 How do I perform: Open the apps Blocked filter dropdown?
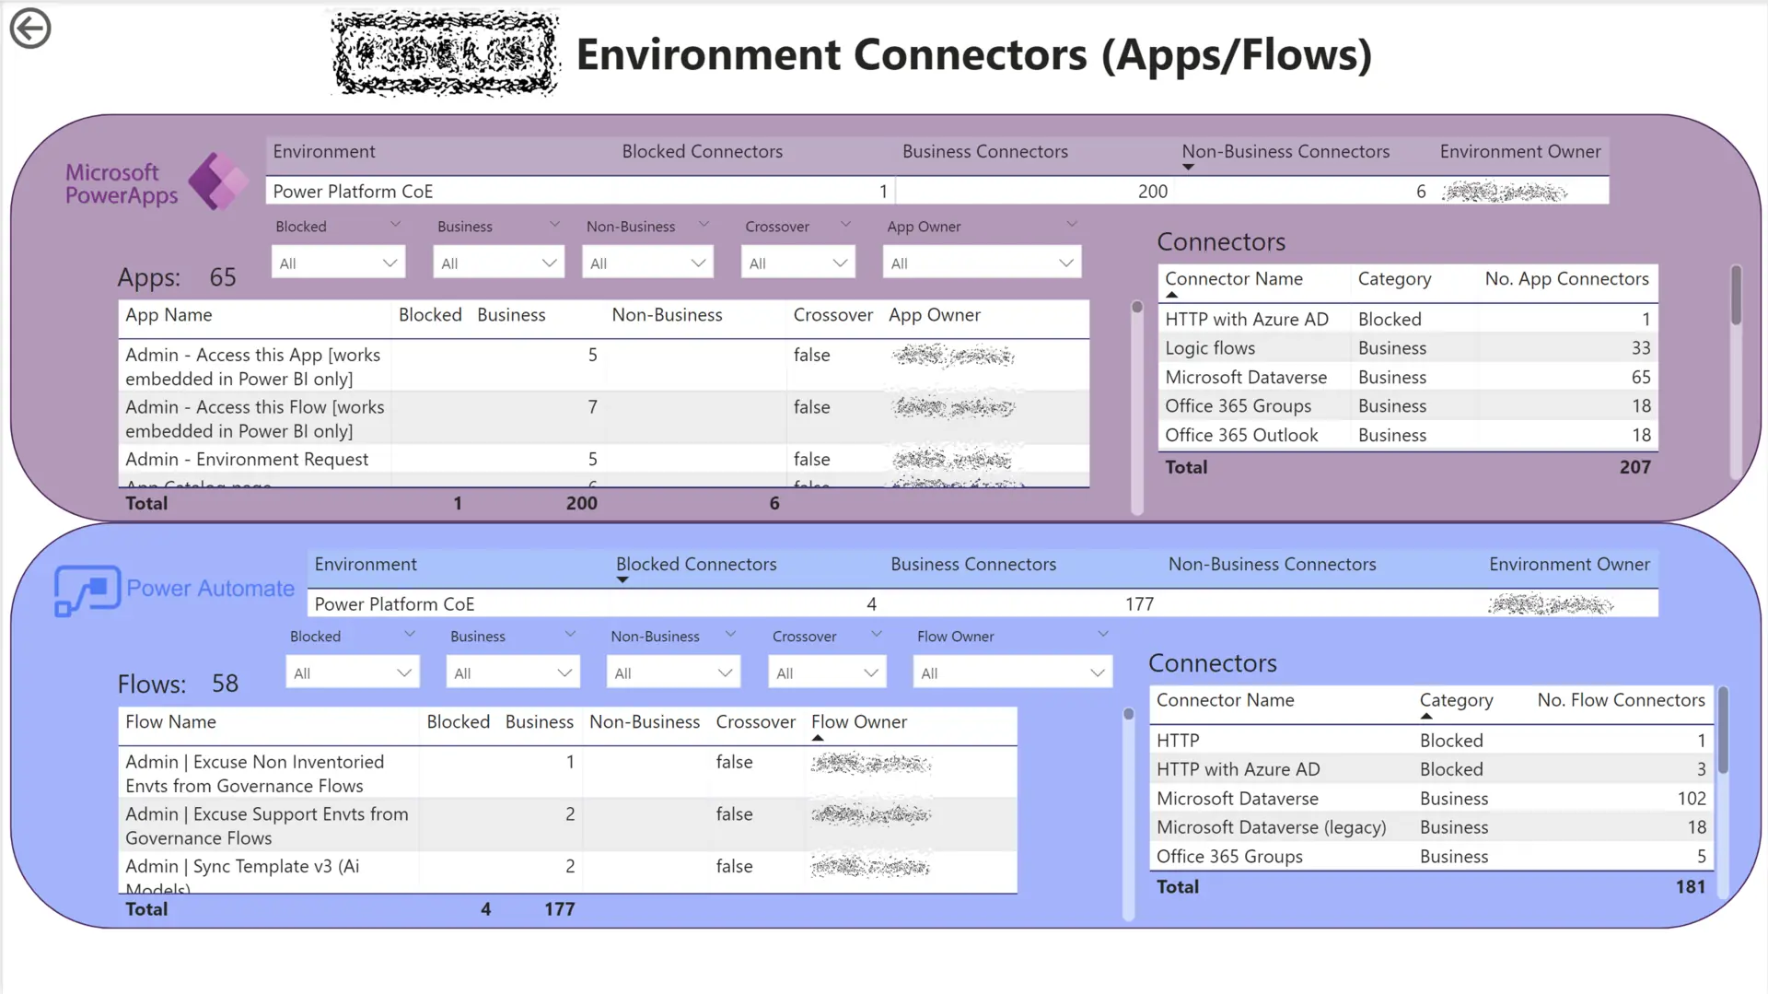(338, 263)
